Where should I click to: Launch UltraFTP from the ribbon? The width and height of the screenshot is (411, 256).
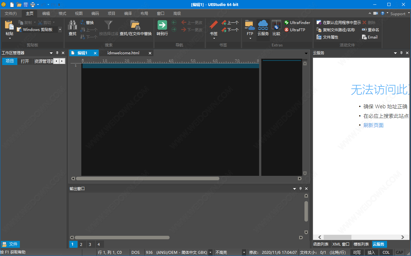[295, 30]
